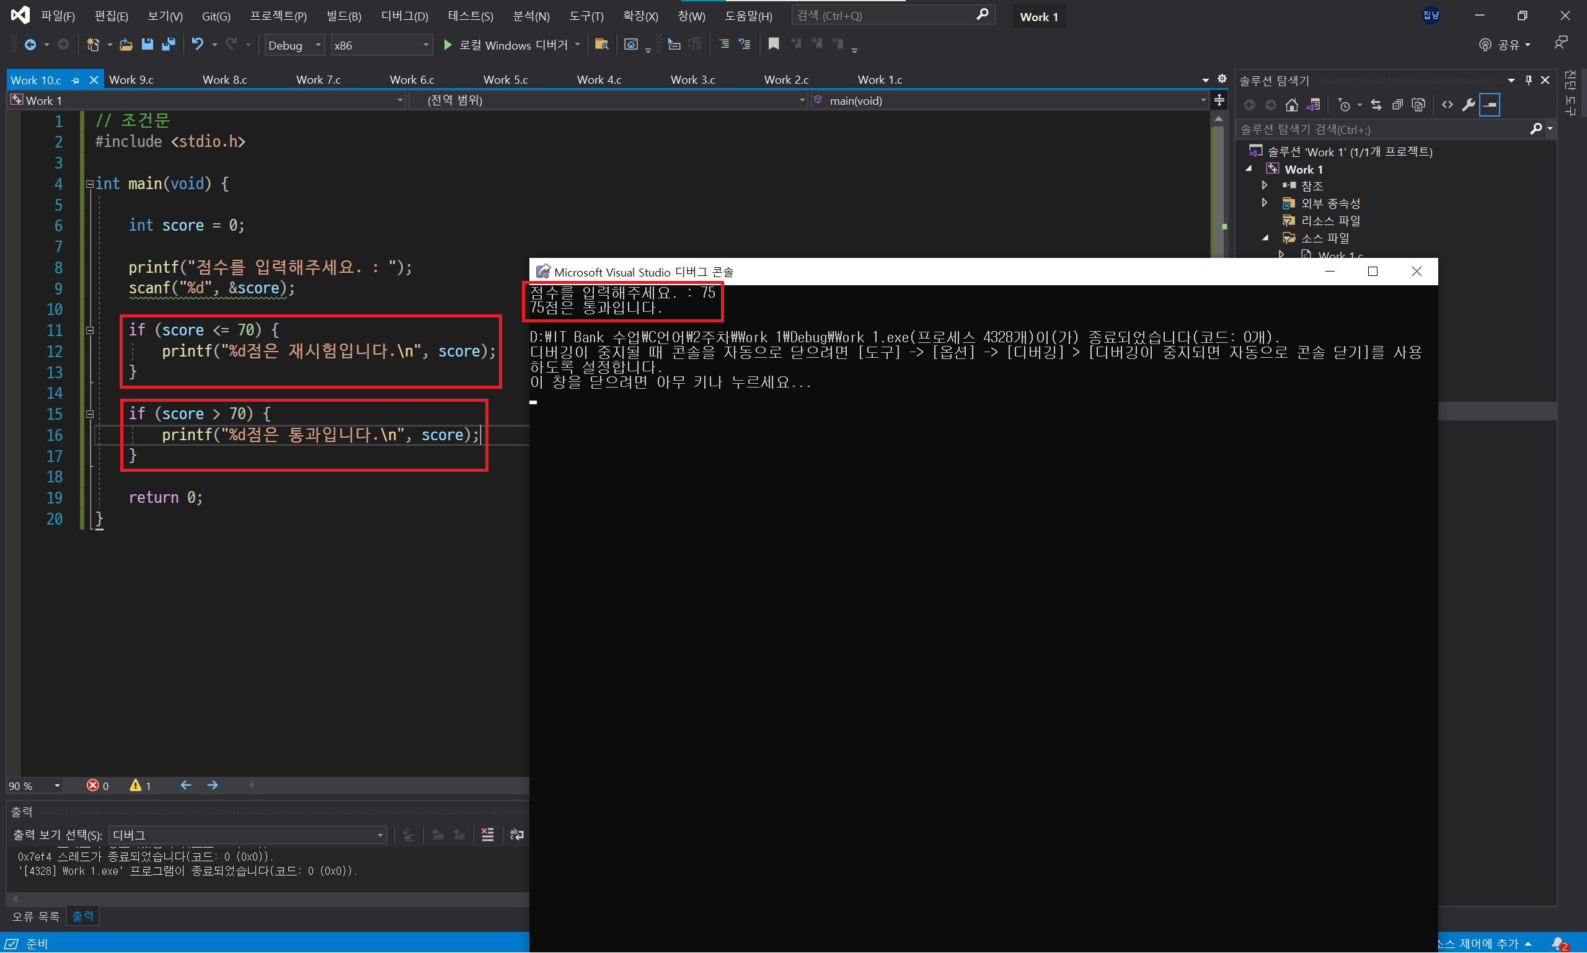
Task: Open the 디버그(D) menu
Action: 404,16
